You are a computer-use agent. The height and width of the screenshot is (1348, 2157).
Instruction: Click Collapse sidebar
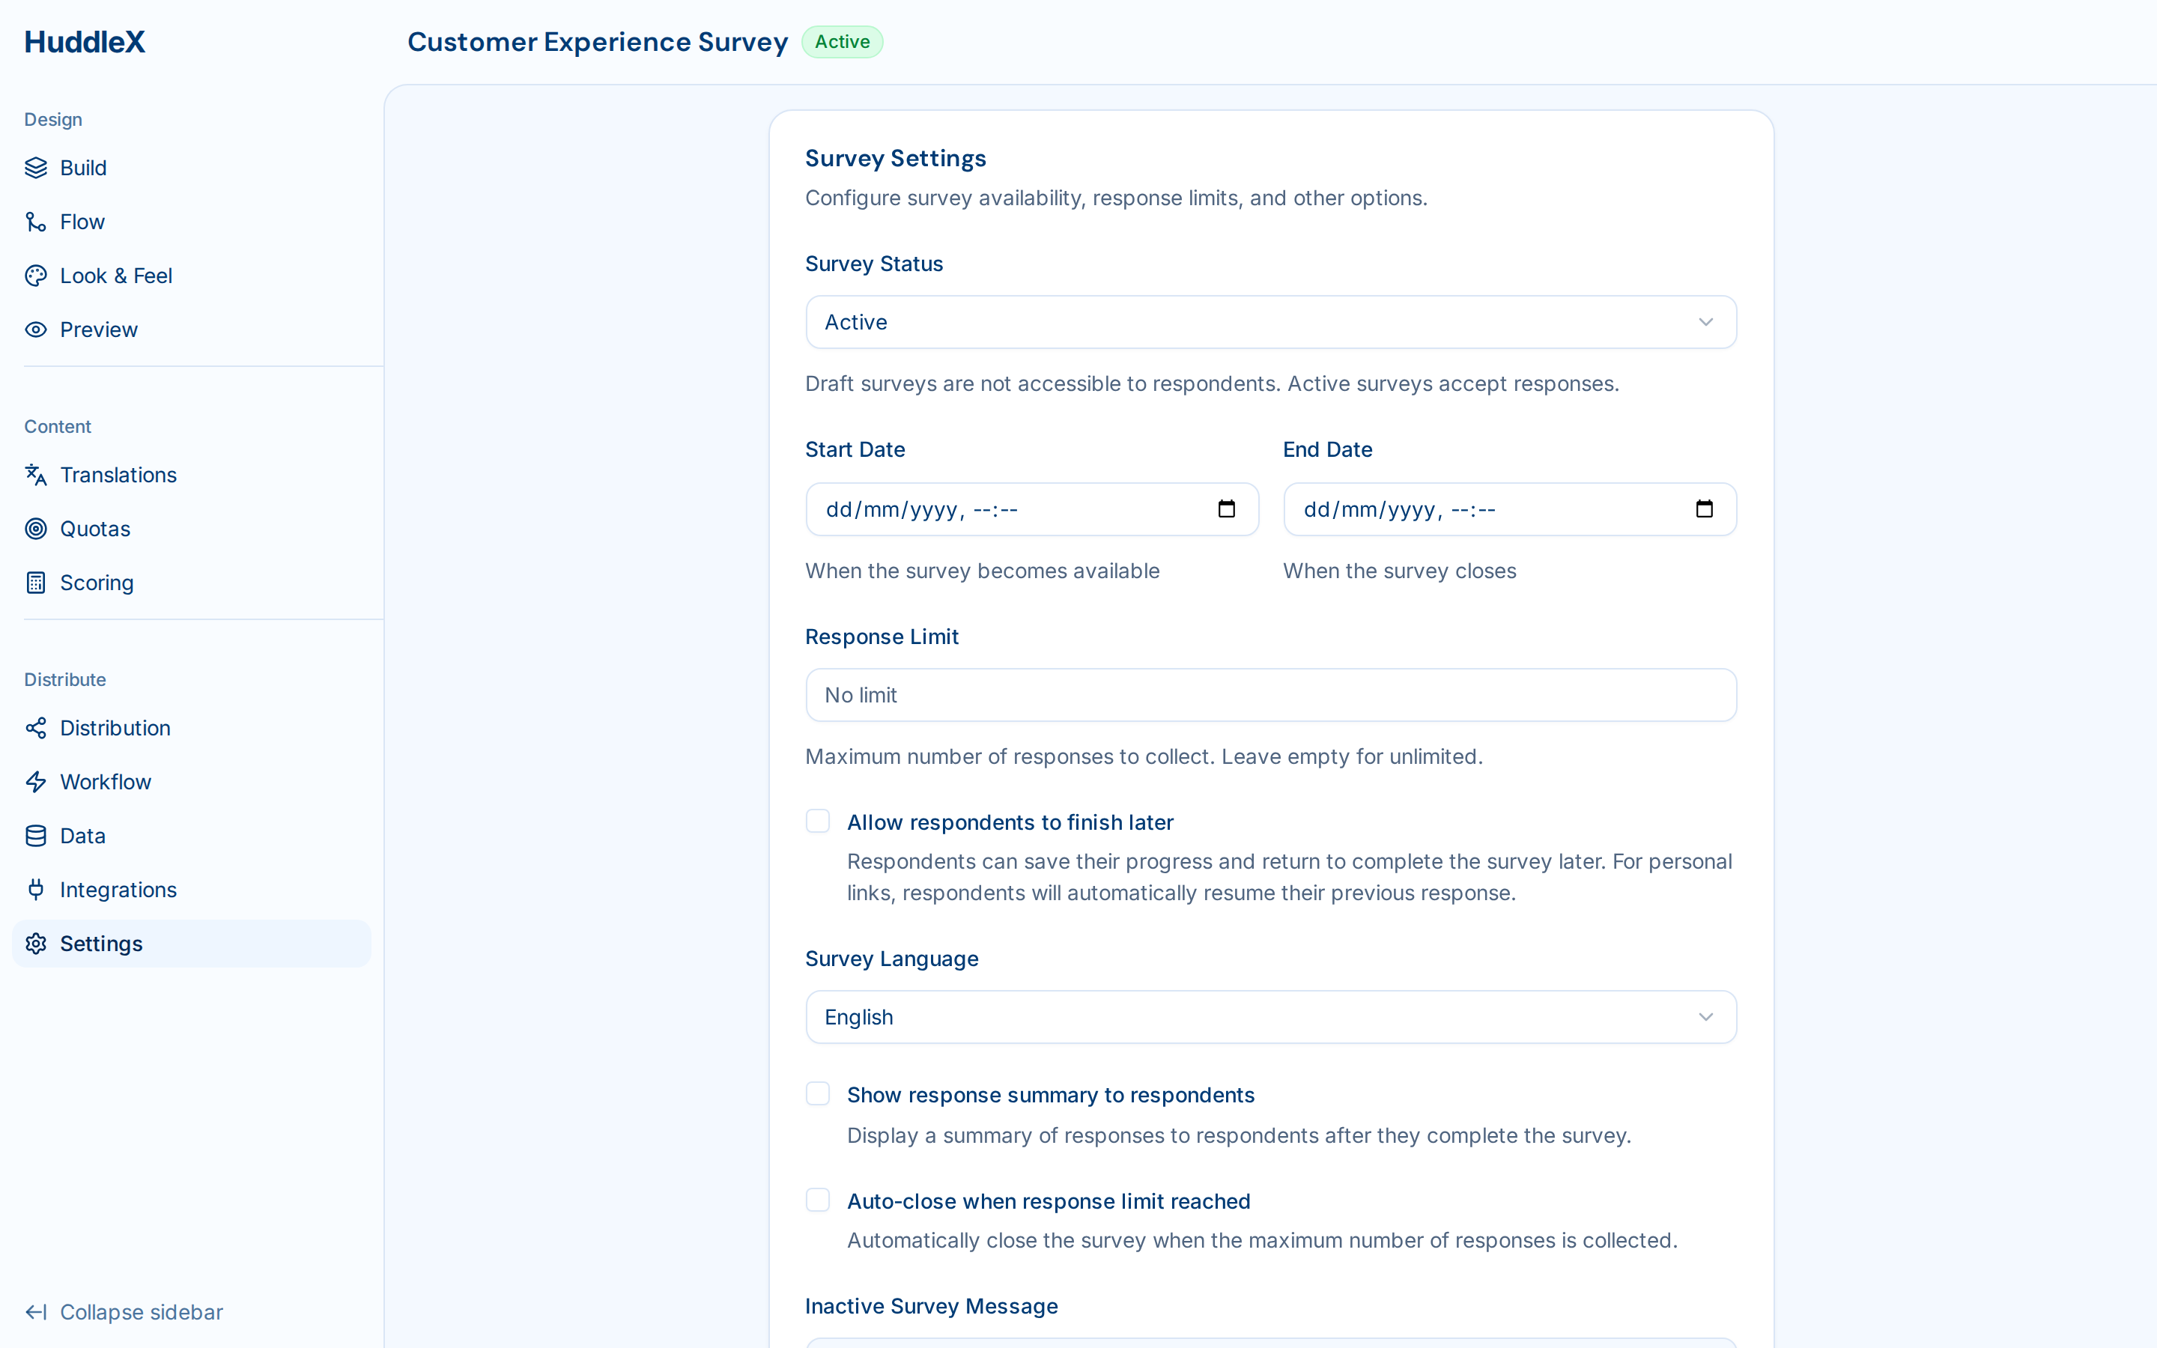pos(124,1312)
